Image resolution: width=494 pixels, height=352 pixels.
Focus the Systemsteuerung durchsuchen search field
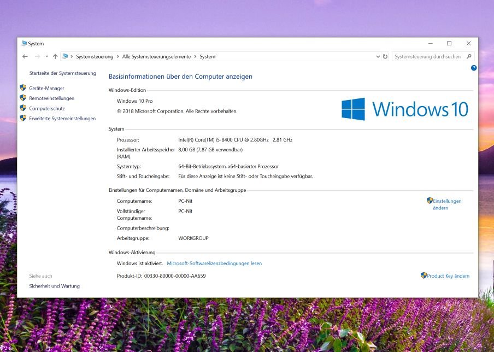coord(428,56)
